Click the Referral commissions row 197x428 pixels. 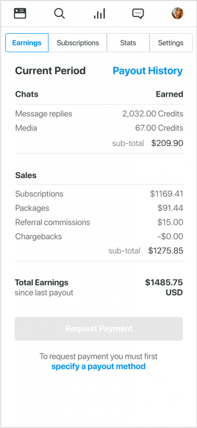[99, 222]
